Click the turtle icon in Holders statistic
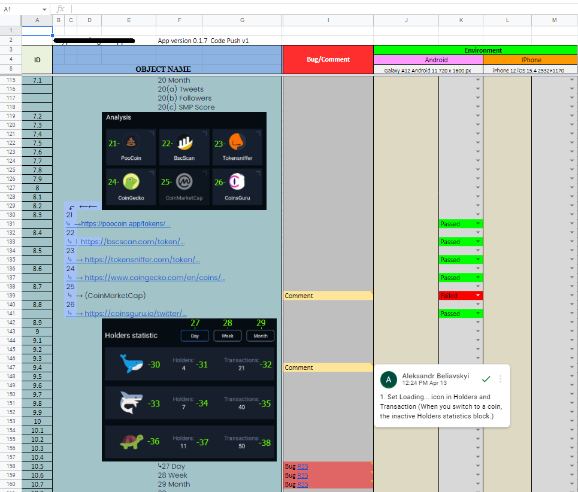This screenshot has height=492, width=578. pos(132,441)
